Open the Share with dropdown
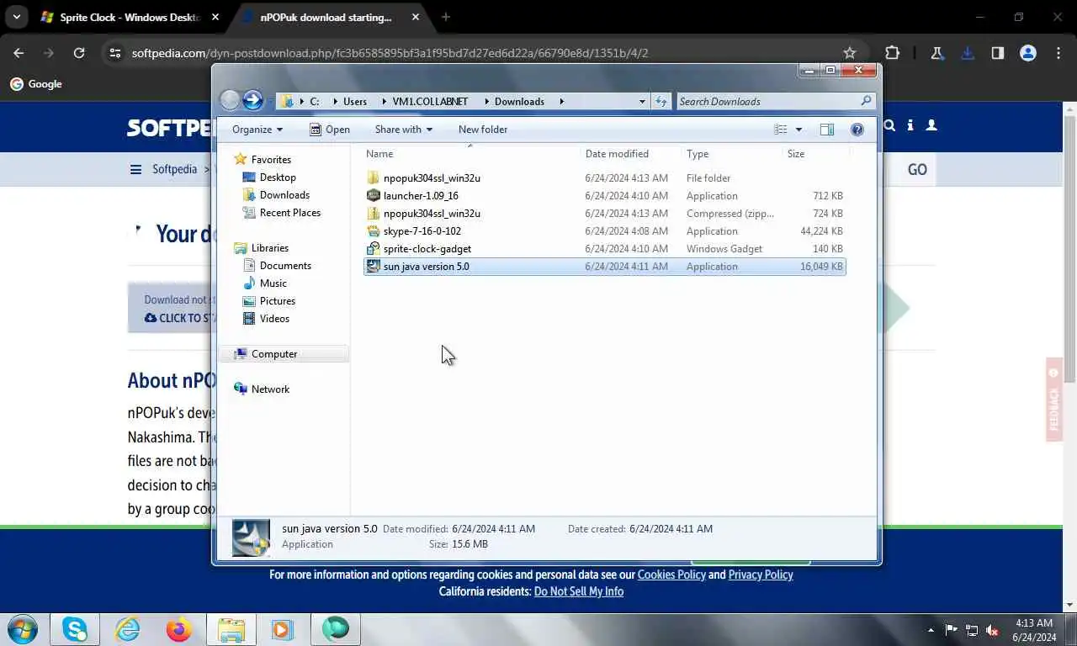The height and width of the screenshot is (646, 1077). click(x=403, y=130)
